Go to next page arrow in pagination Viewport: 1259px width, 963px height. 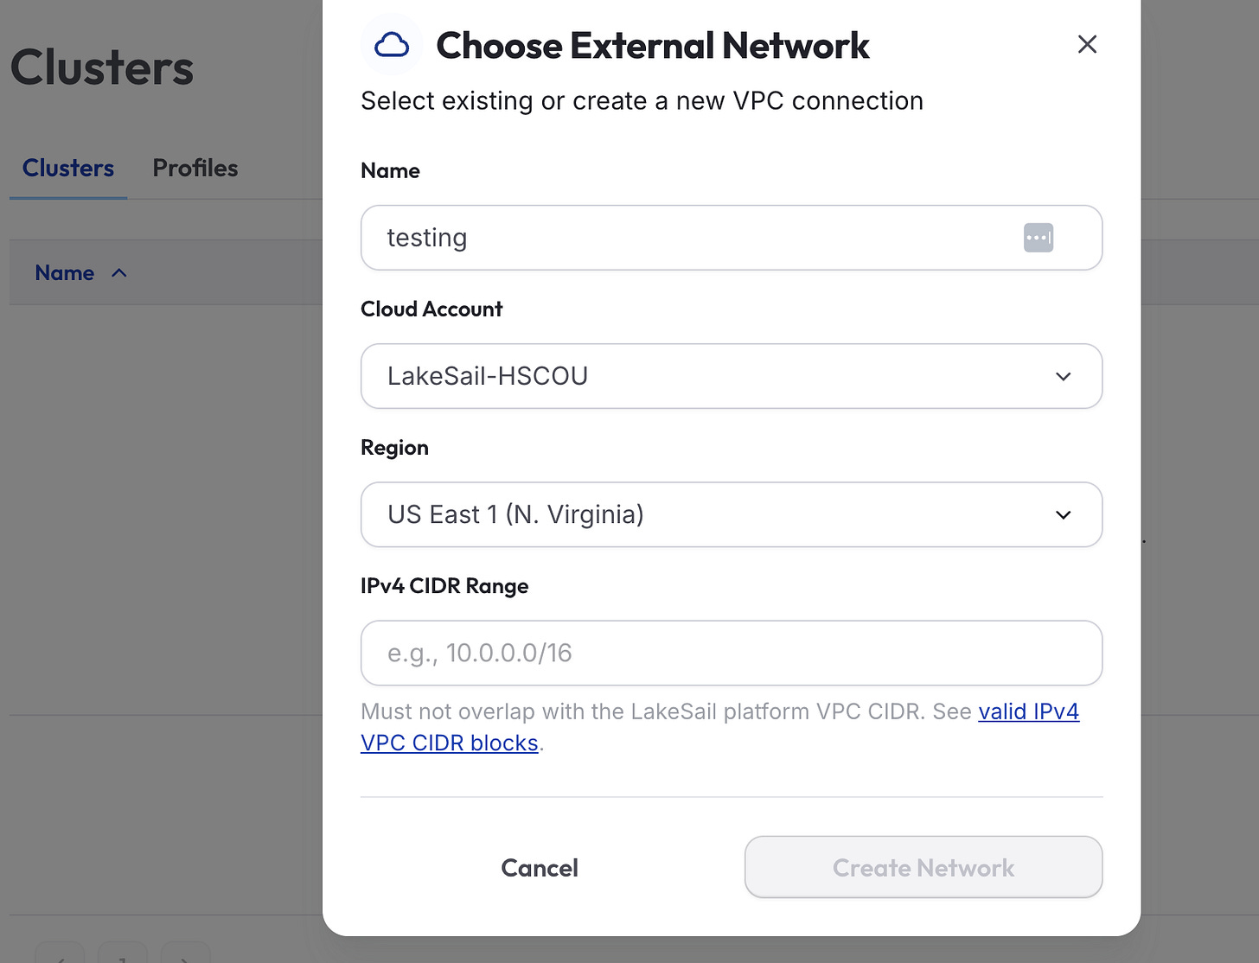185,955
